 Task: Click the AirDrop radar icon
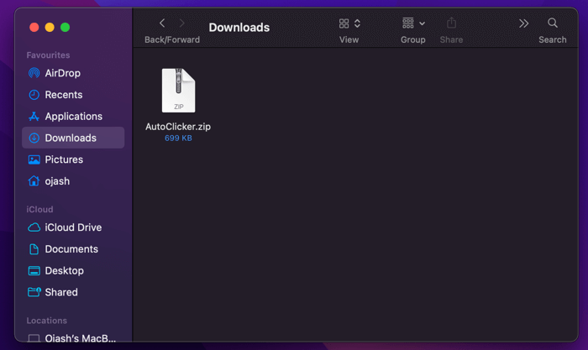pos(34,73)
